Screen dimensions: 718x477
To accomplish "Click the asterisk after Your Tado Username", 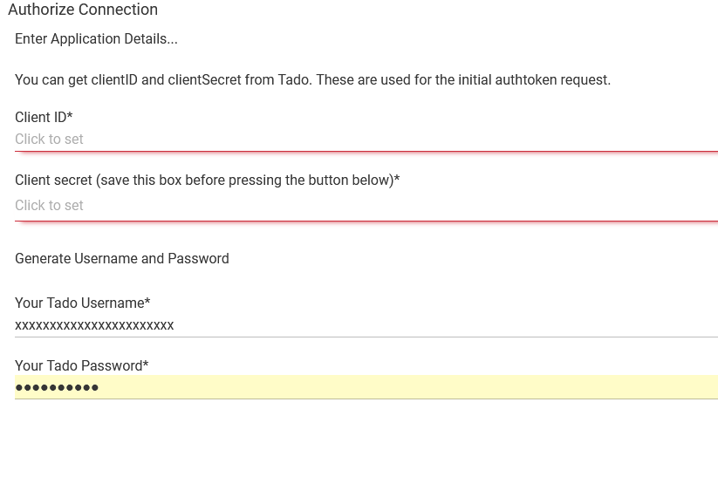I will [x=147, y=301].
